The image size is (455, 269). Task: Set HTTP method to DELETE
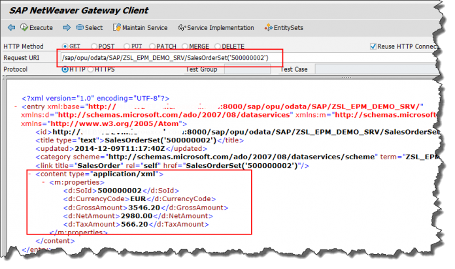point(218,46)
